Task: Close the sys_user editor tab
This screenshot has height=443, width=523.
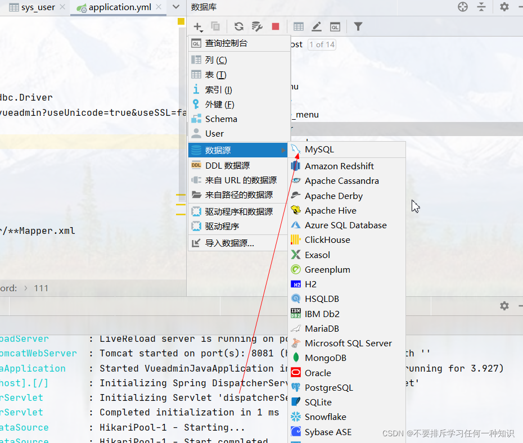Action: pos(62,7)
